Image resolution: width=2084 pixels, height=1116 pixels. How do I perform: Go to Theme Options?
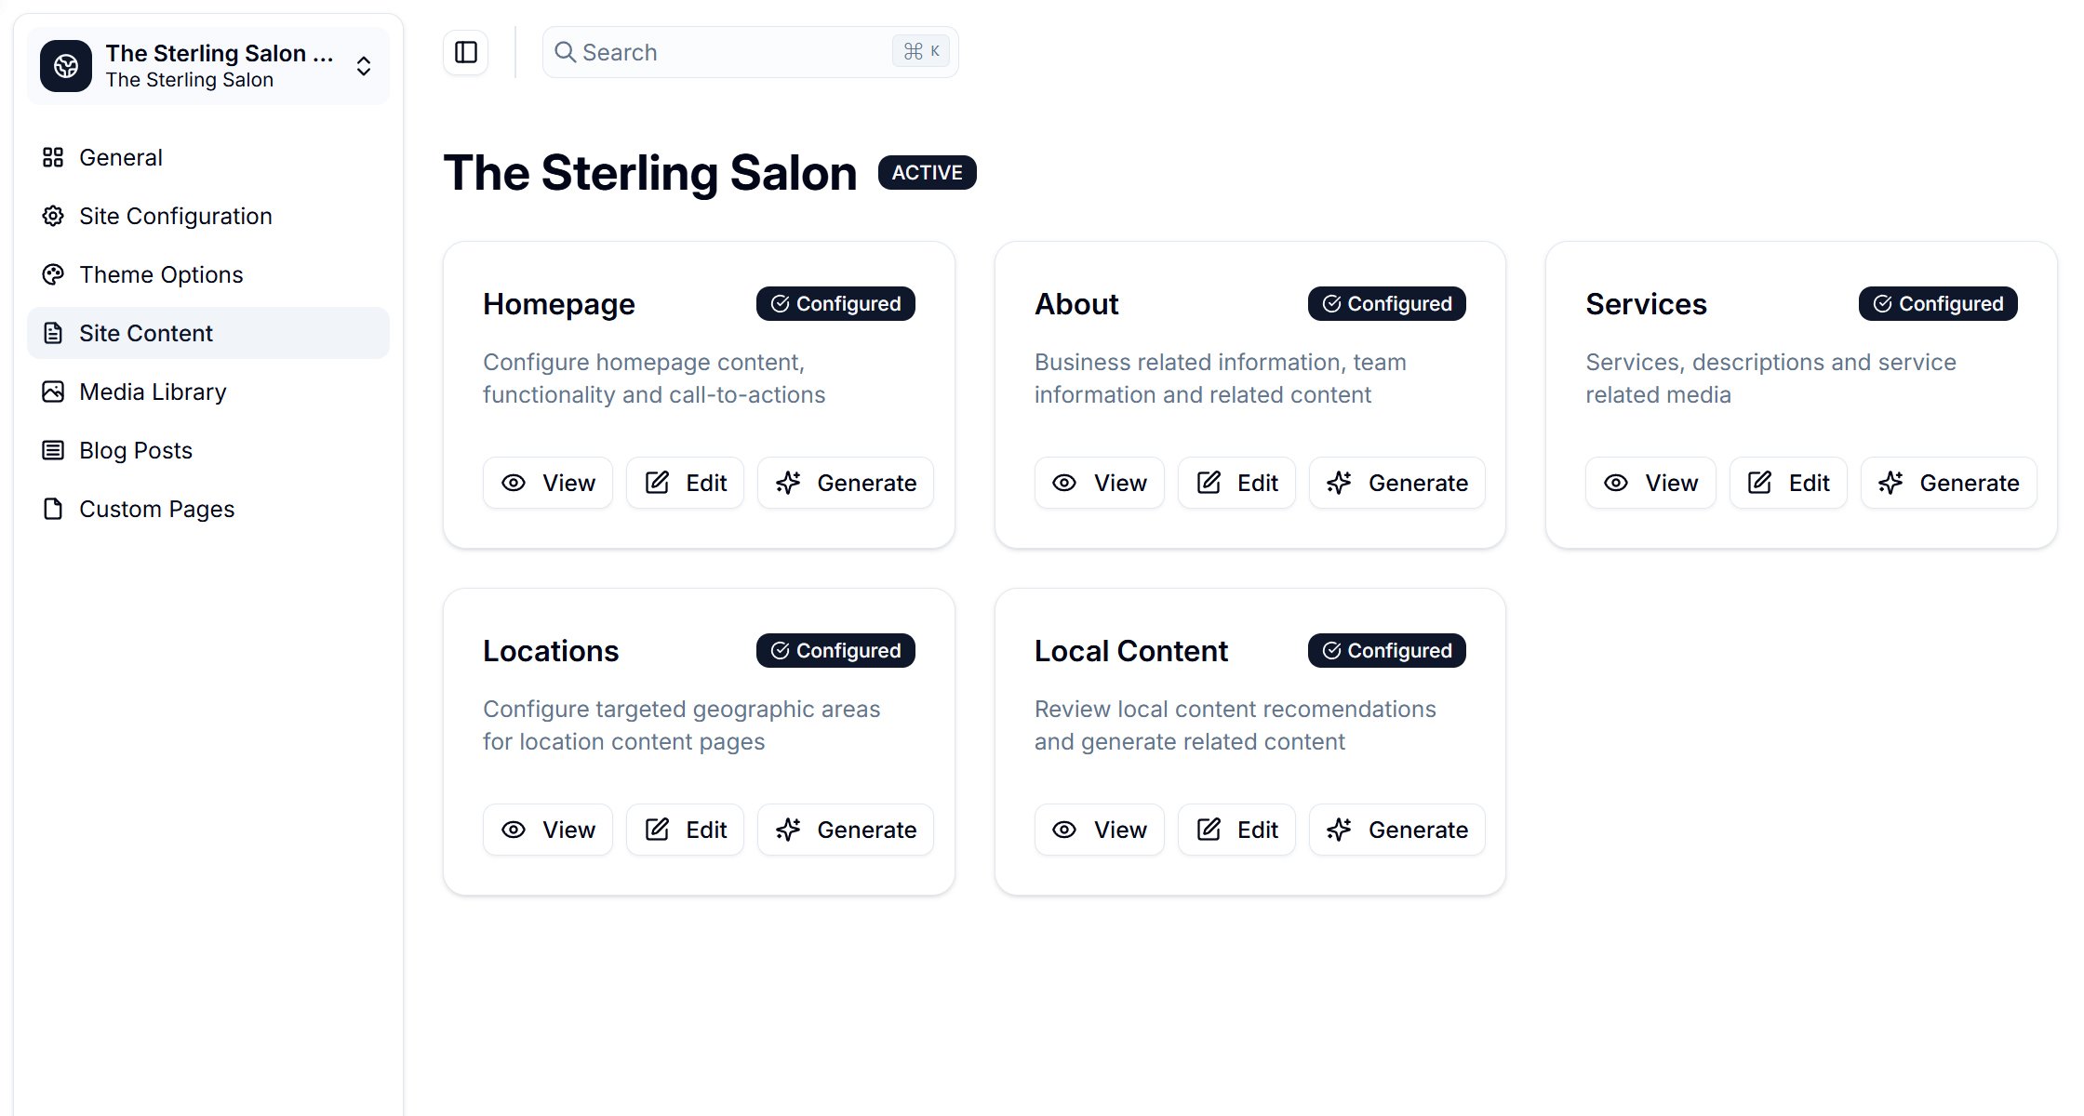161,275
